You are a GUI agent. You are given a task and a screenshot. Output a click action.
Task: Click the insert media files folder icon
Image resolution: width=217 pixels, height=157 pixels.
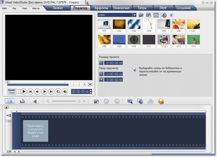click(96, 101)
